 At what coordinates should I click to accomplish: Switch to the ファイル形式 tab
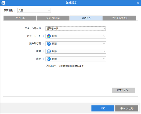click(53, 18)
